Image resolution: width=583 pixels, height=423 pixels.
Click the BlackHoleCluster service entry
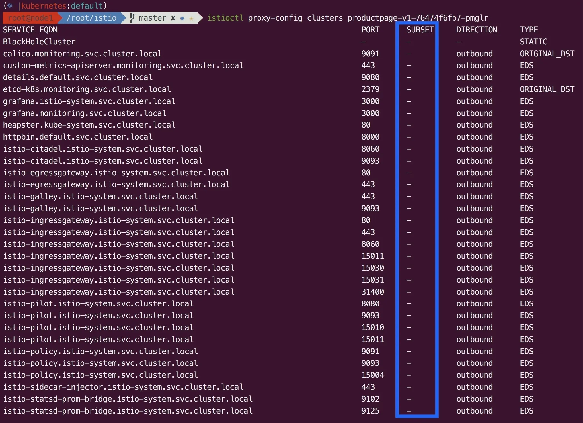pos(39,42)
